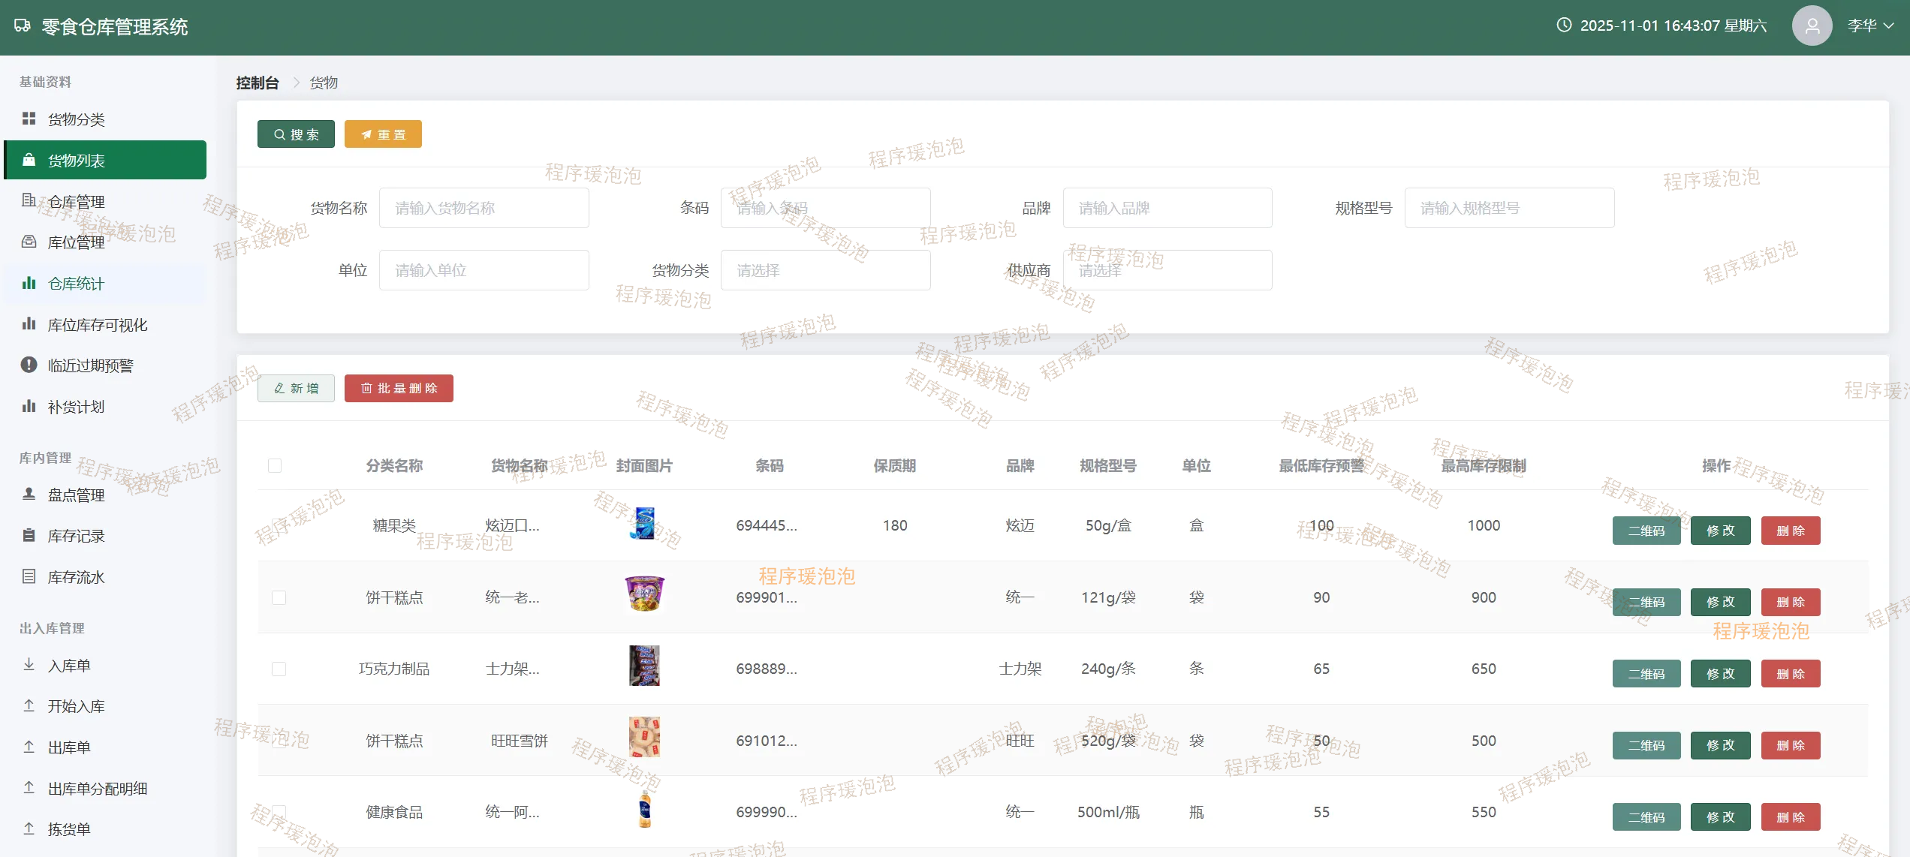This screenshot has width=1910, height=857.
Task: Open 库存流水 menu item
Action: [76, 577]
